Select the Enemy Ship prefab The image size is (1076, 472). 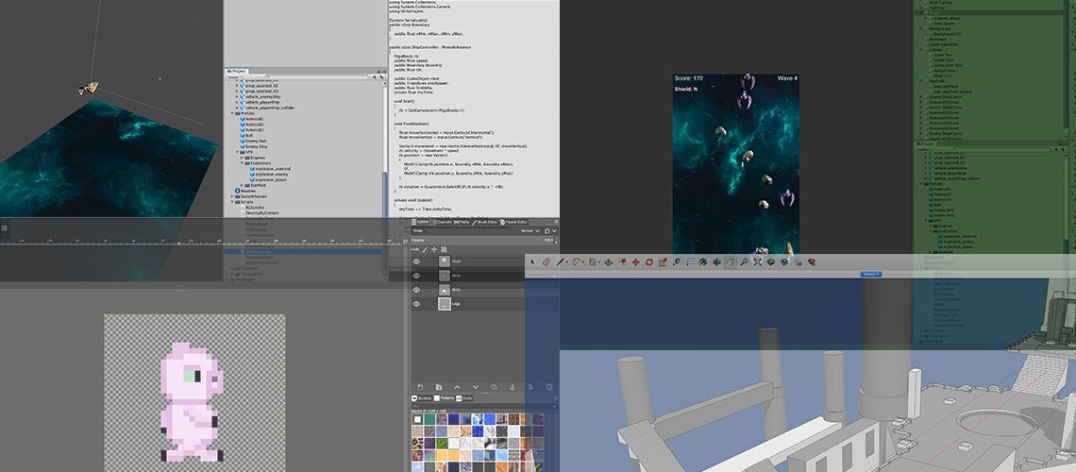tap(257, 146)
